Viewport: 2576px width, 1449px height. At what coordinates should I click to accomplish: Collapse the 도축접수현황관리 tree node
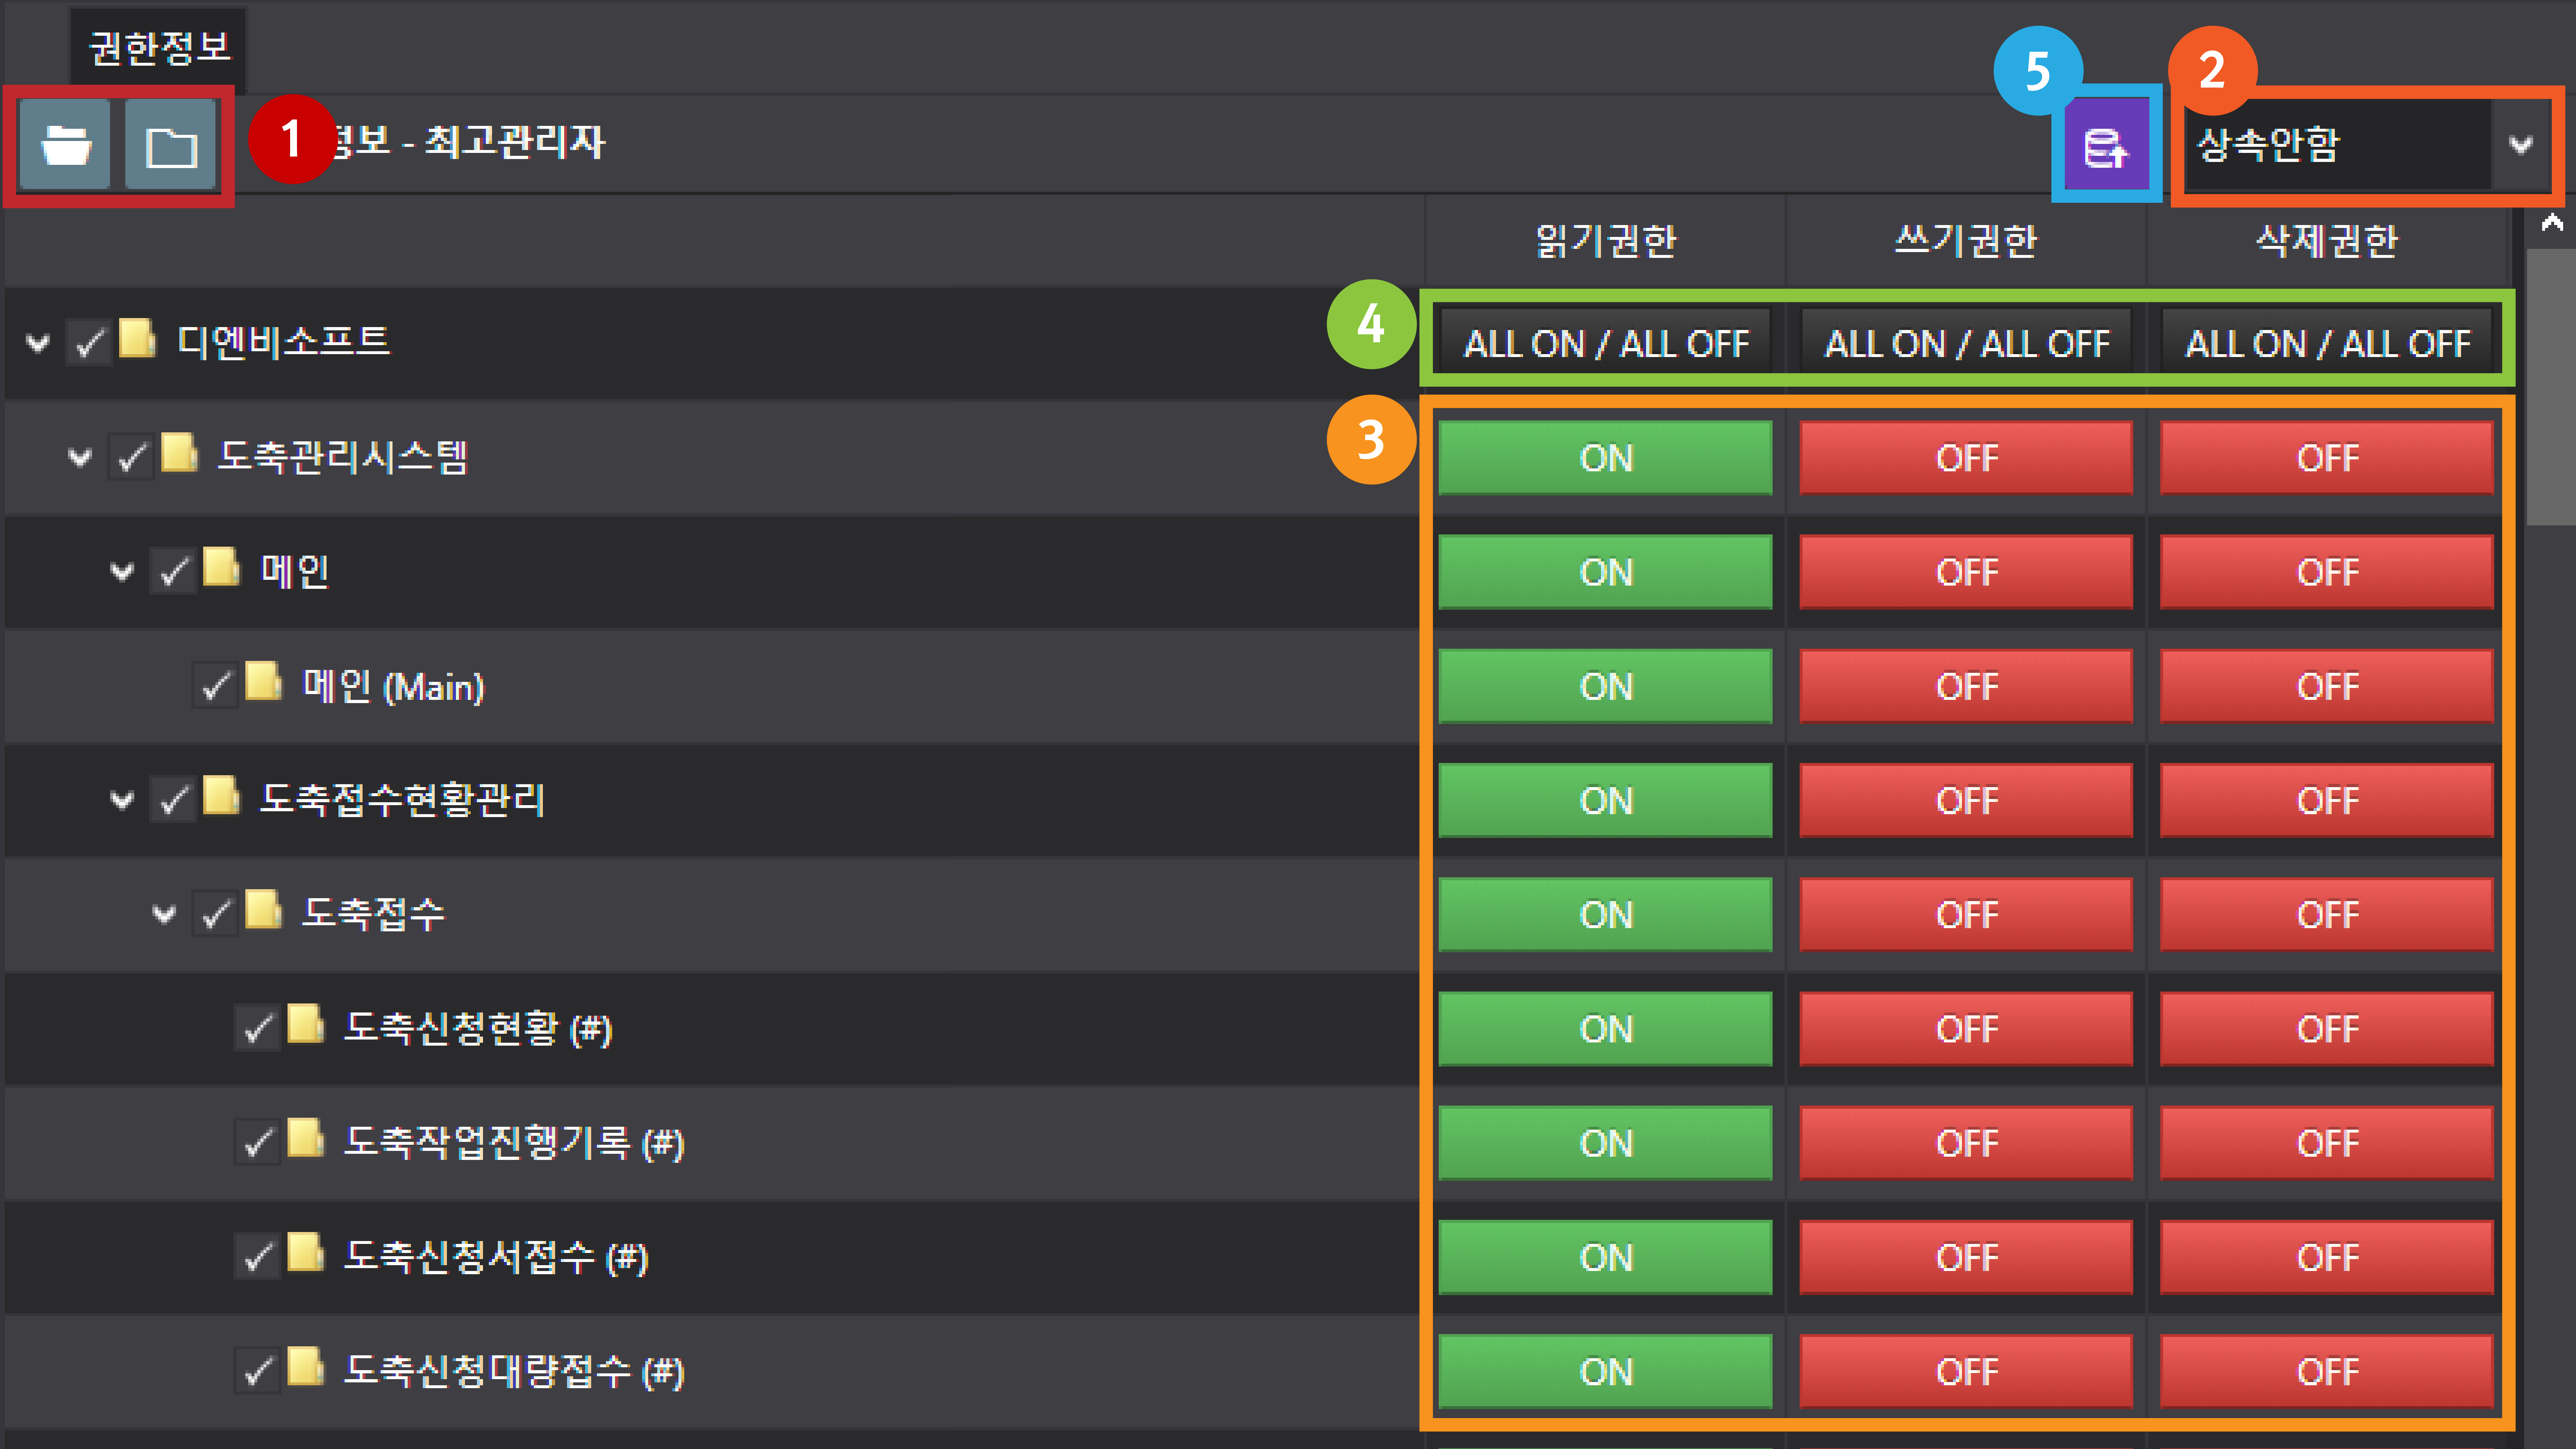pyautogui.click(x=122, y=800)
